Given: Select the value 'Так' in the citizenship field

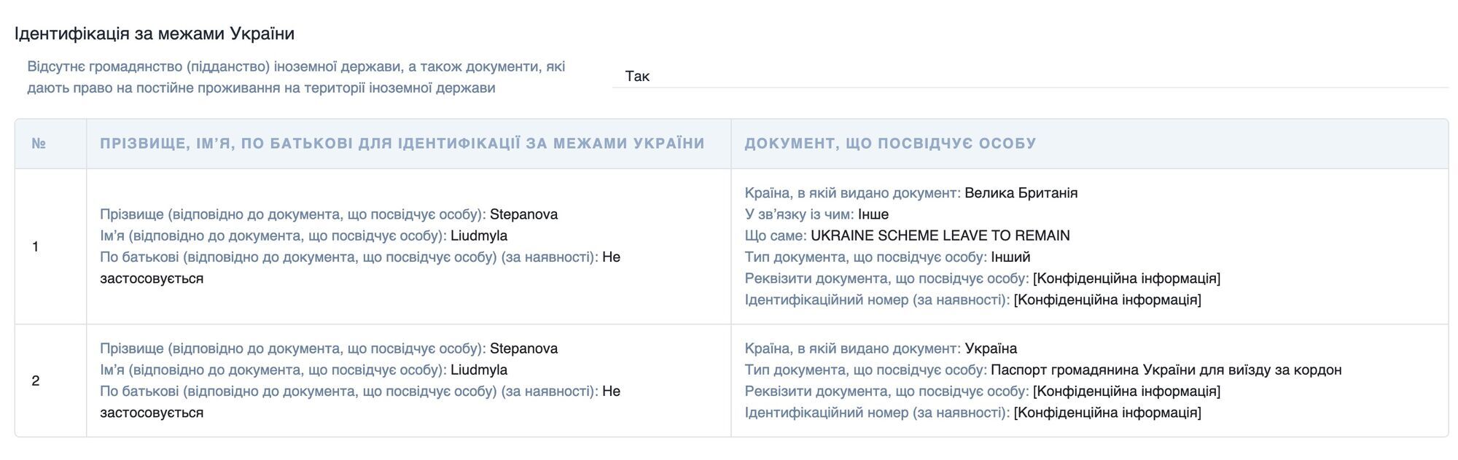Looking at the screenshot, I should [637, 76].
